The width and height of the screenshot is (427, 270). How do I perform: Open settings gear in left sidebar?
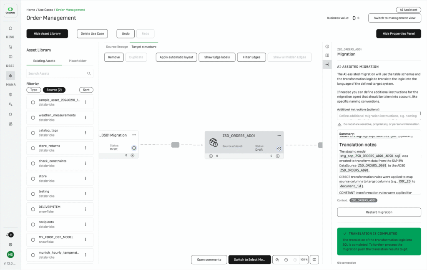coord(10,245)
